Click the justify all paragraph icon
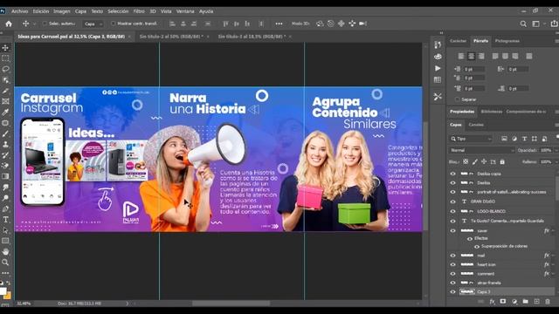The height and width of the screenshot is (314, 559). [529, 56]
